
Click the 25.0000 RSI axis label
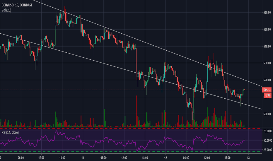point(268,150)
